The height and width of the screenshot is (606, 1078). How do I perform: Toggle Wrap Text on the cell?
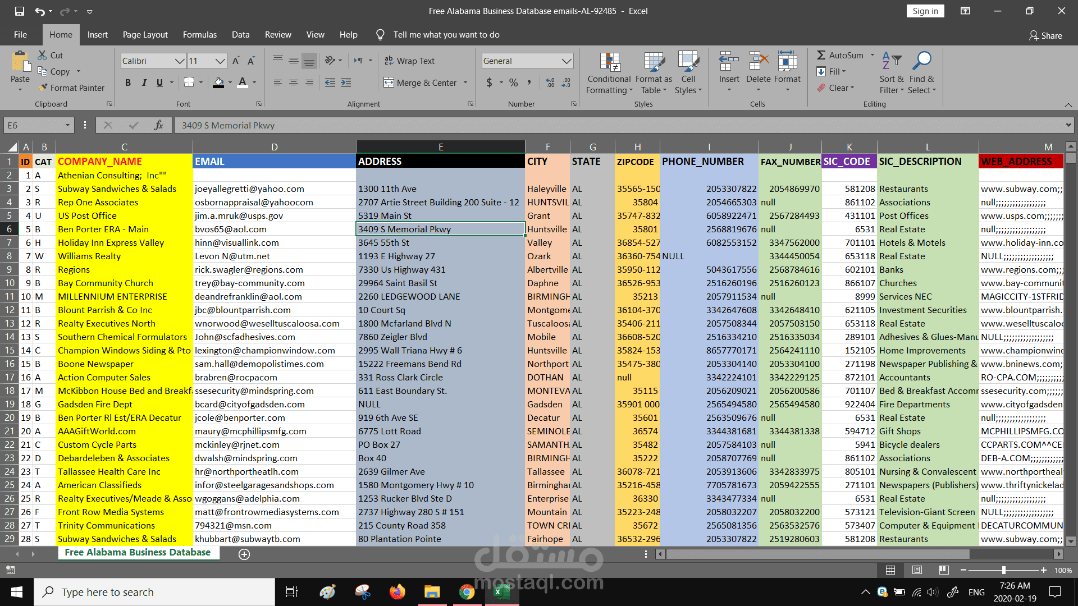[x=410, y=61]
